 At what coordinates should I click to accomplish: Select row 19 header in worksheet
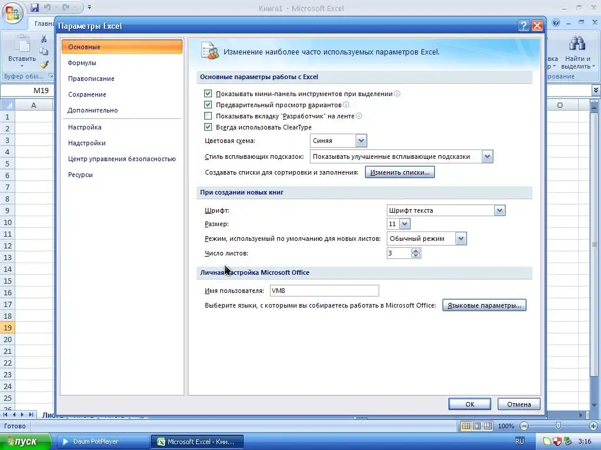click(7, 328)
